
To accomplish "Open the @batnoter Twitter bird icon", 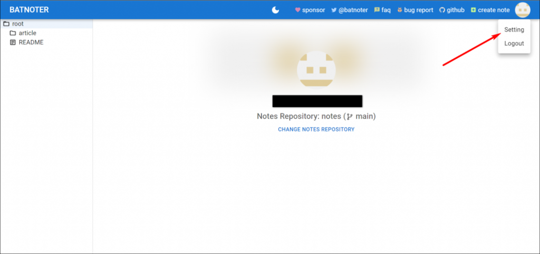I will tap(334, 10).
